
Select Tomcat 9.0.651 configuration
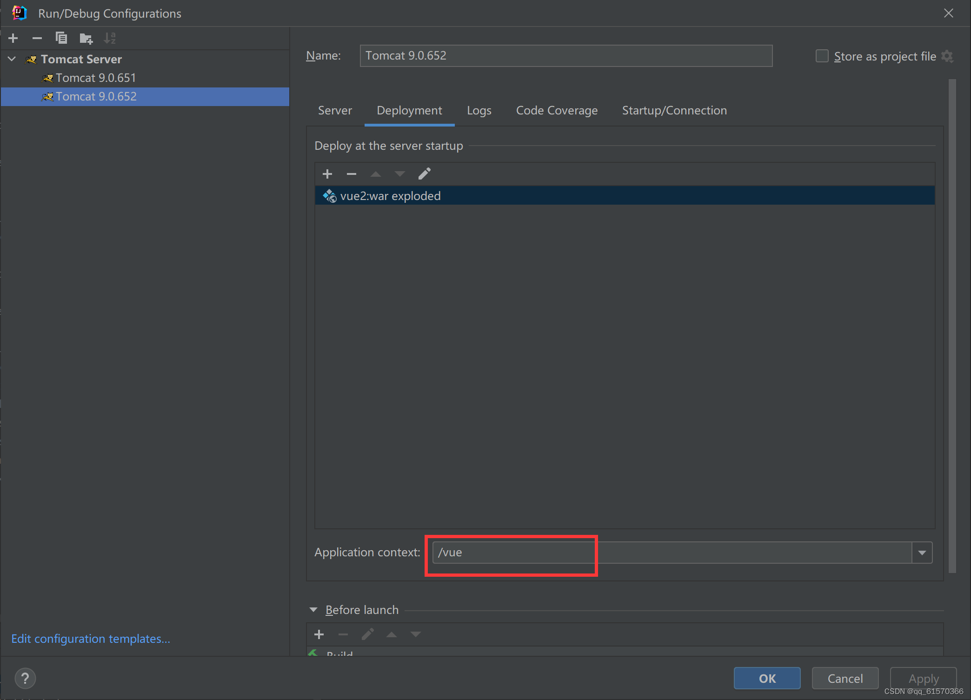pos(96,78)
